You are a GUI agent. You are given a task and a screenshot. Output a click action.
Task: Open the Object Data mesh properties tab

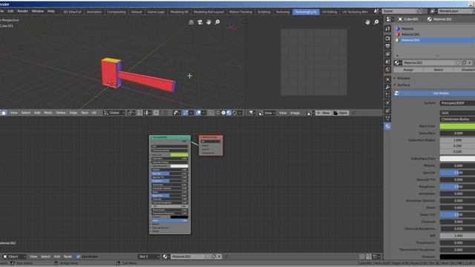coord(387,119)
